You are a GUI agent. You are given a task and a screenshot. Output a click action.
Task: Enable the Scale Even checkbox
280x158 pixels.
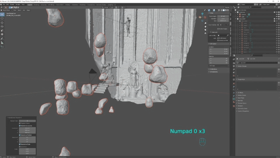pyautogui.click(x=20, y=147)
